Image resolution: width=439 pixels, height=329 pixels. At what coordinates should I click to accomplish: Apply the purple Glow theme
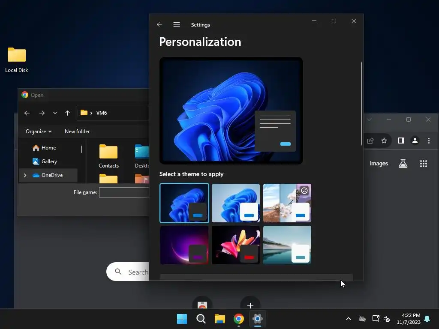tap(184, 245)
